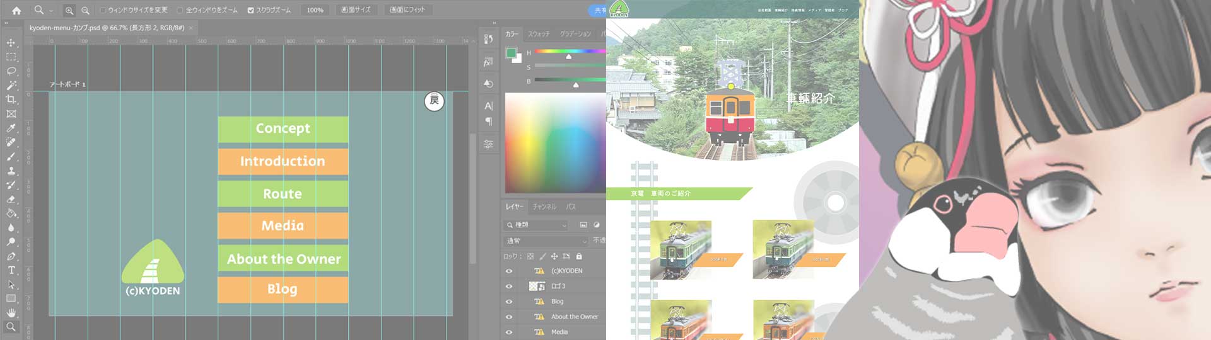This screenshot has width=1211, height=340.
Task: Select the Rectangle shape tool
Action: [x=11, y=298]
